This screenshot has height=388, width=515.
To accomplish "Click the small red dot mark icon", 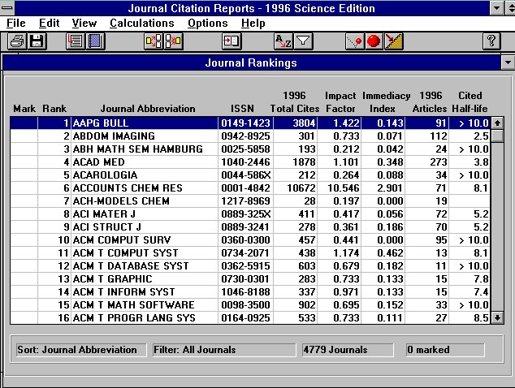I will pos(354,41).
